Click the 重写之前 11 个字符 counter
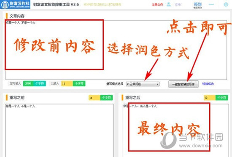Image resolution: width=232 pixels, height=157 pixels. (x=101, y=98)
